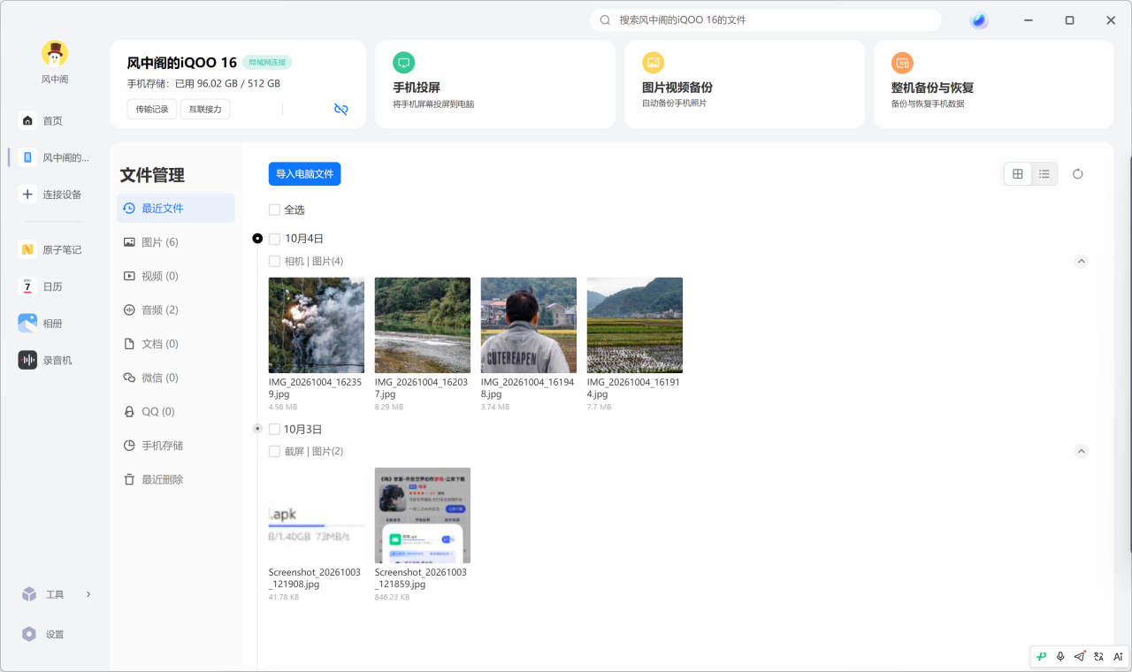
Task: Switch to grid view layout
Action: (x=1018, y=174)
